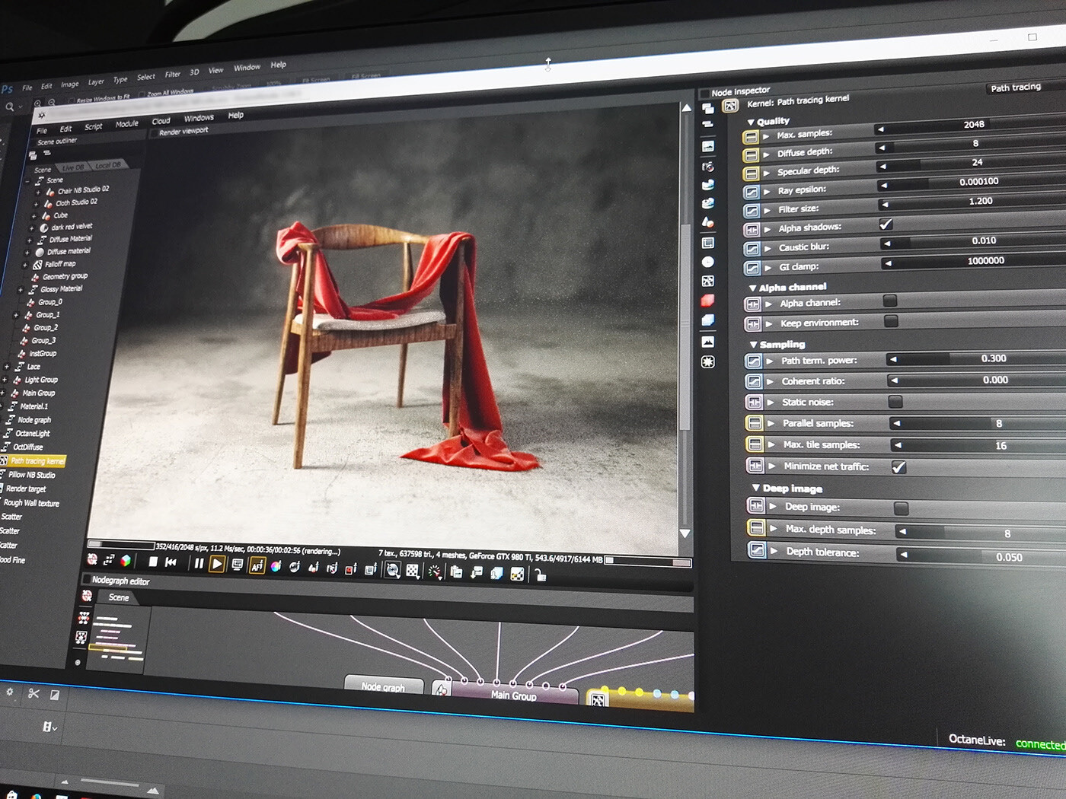Click the copy render to clipboard icon
The image size is (1066, 799).
[456, 572]
